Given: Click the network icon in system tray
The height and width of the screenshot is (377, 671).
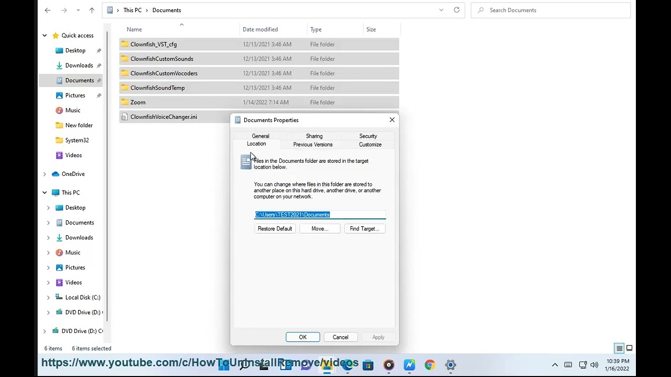Looking at the screenshot, I should click(x=582, y=365).
